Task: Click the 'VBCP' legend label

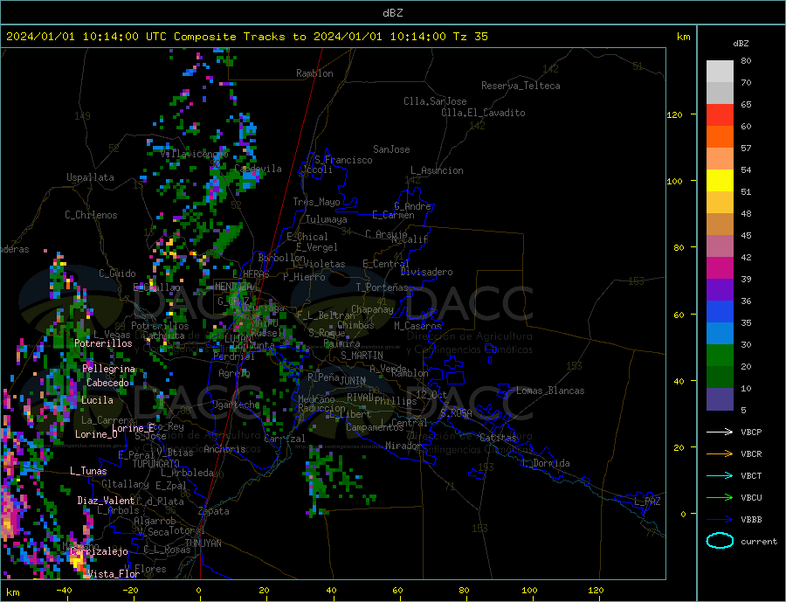Action: (751, 432)
